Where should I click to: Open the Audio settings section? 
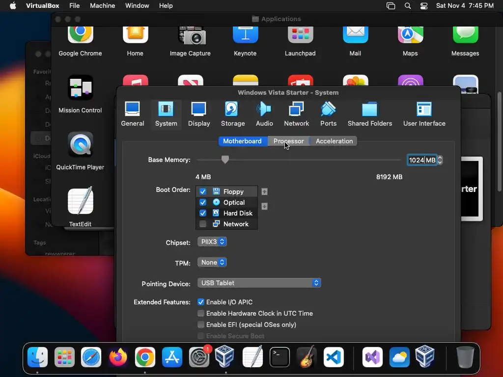(x=264, y=114)
